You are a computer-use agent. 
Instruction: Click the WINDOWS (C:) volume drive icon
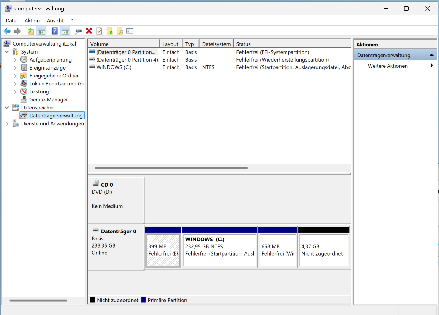[92, 67]
